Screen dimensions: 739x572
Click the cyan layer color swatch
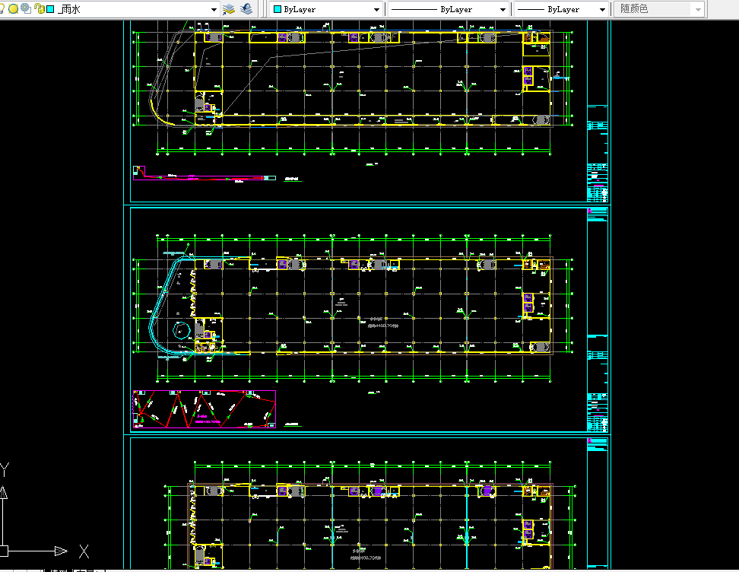[x=50, y=9]
